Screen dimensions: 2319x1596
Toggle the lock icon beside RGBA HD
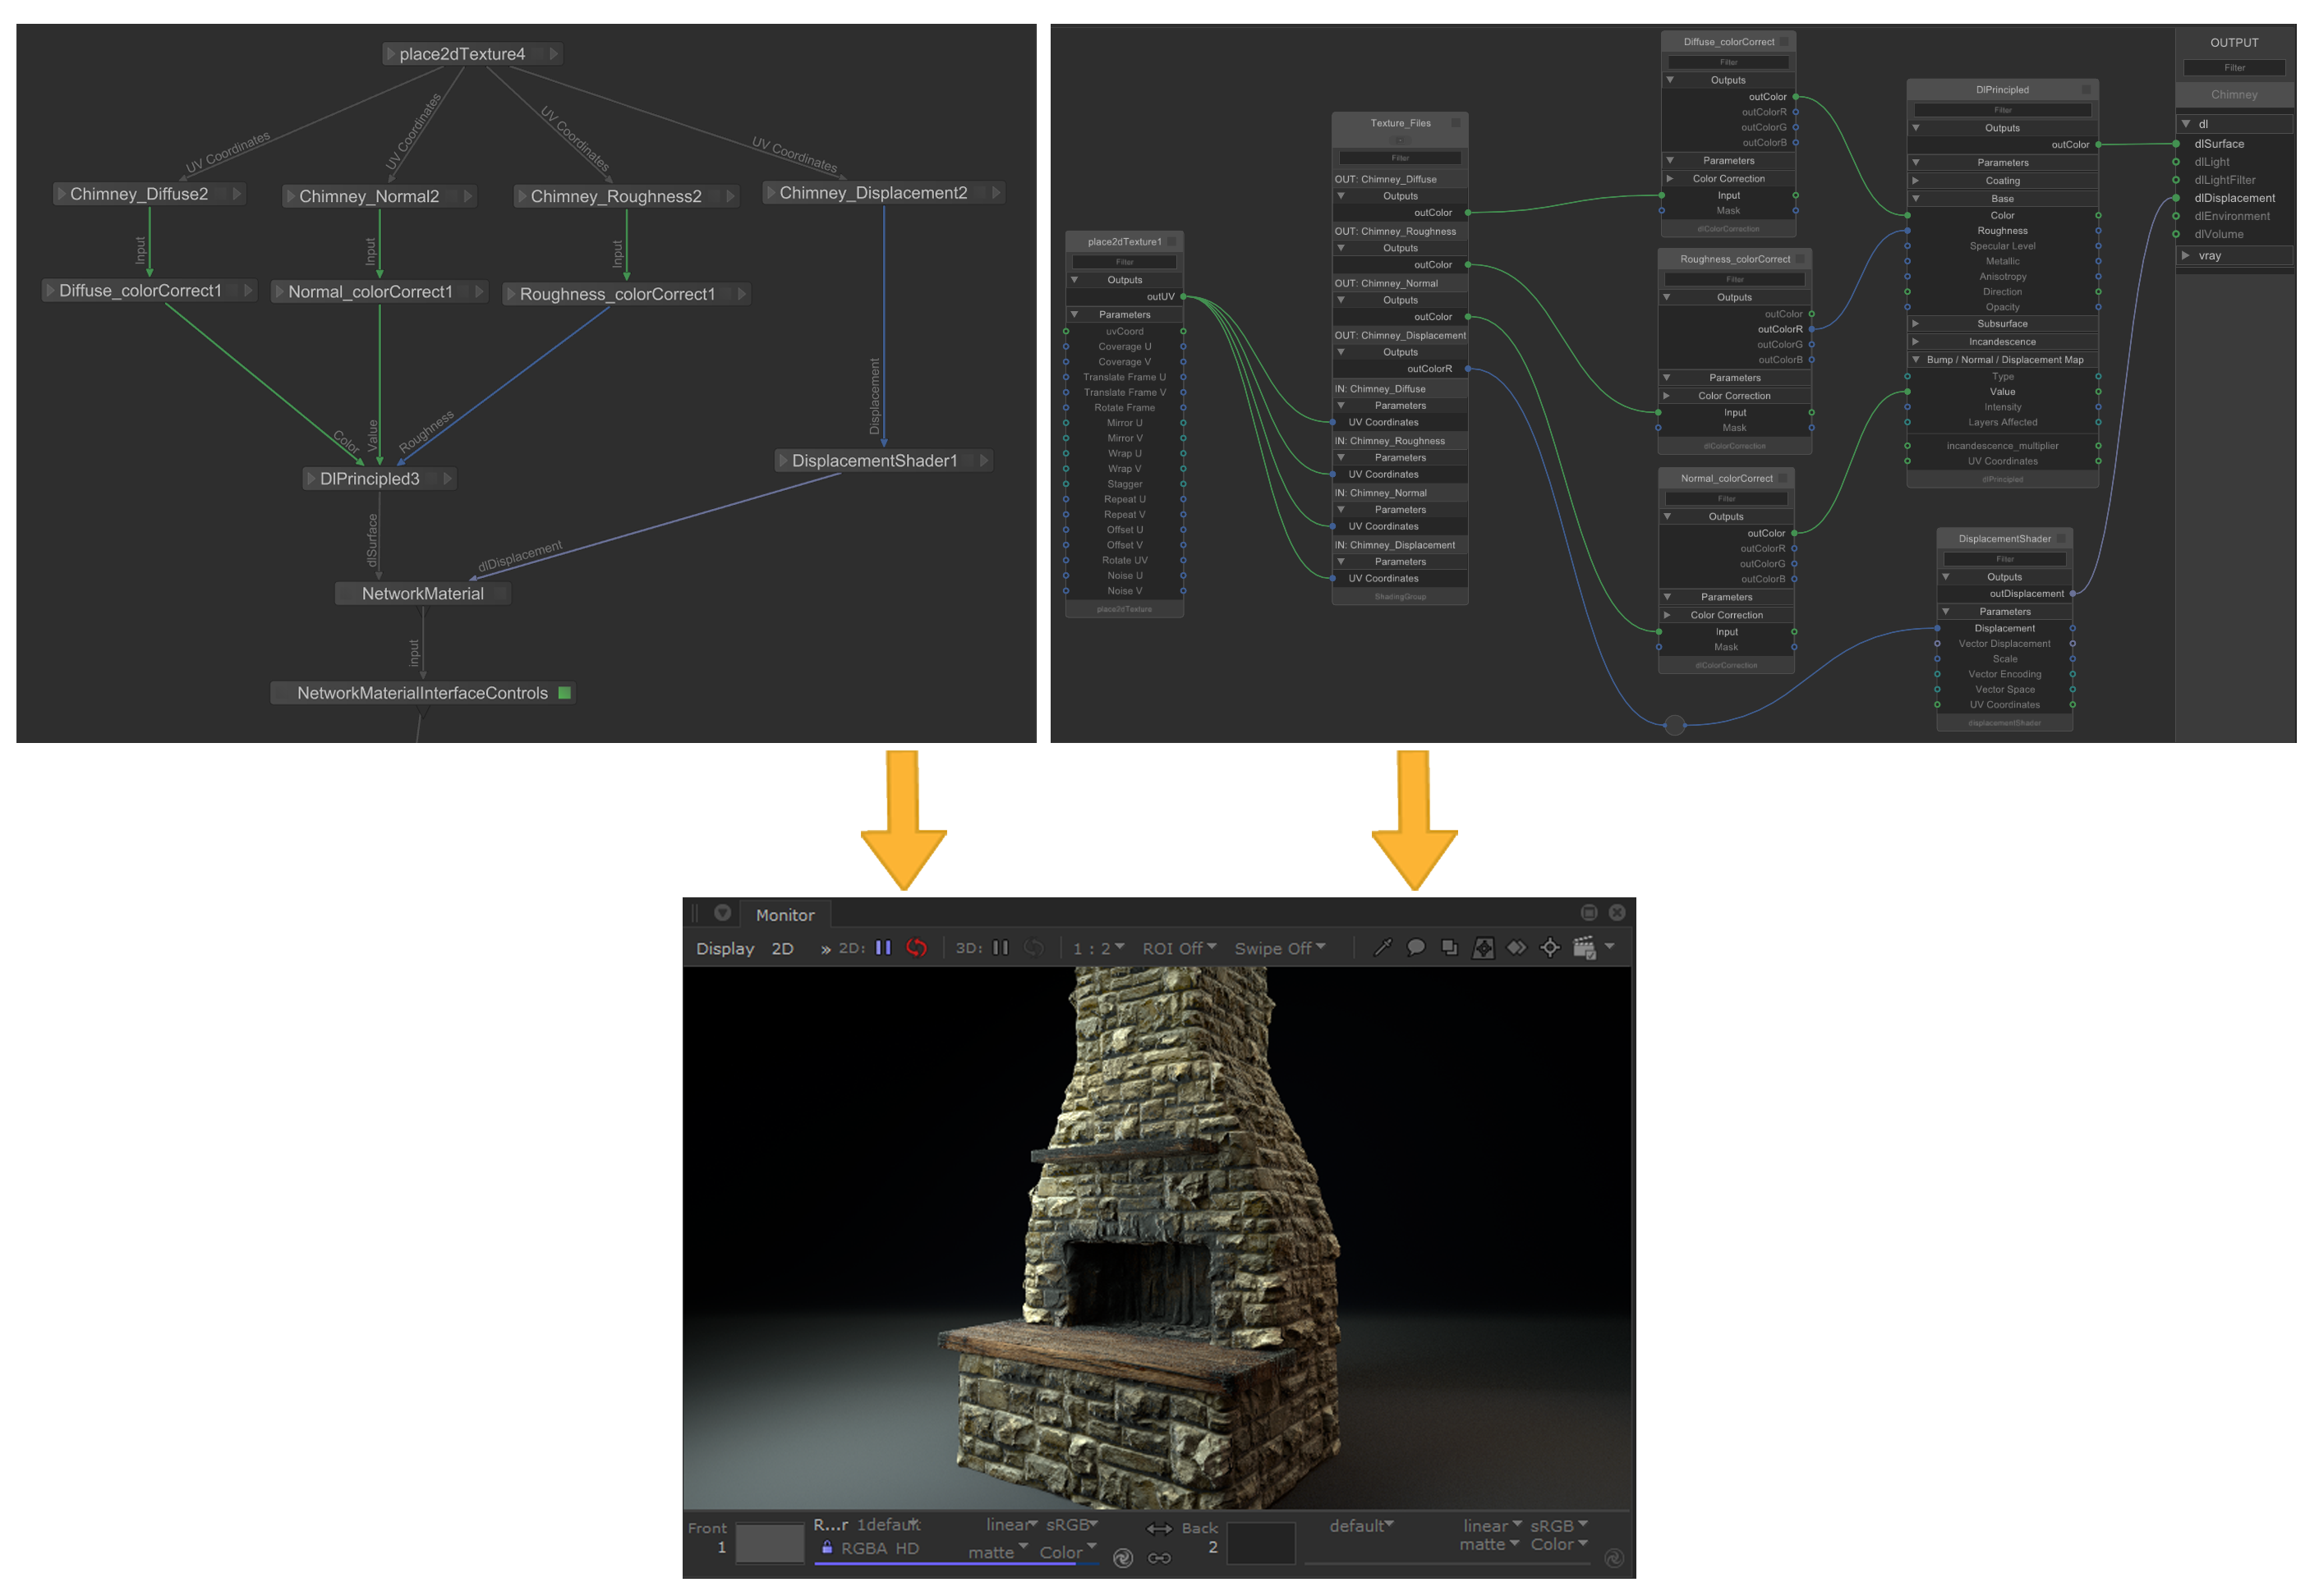pyautogui.click(x=827, y=1548)
